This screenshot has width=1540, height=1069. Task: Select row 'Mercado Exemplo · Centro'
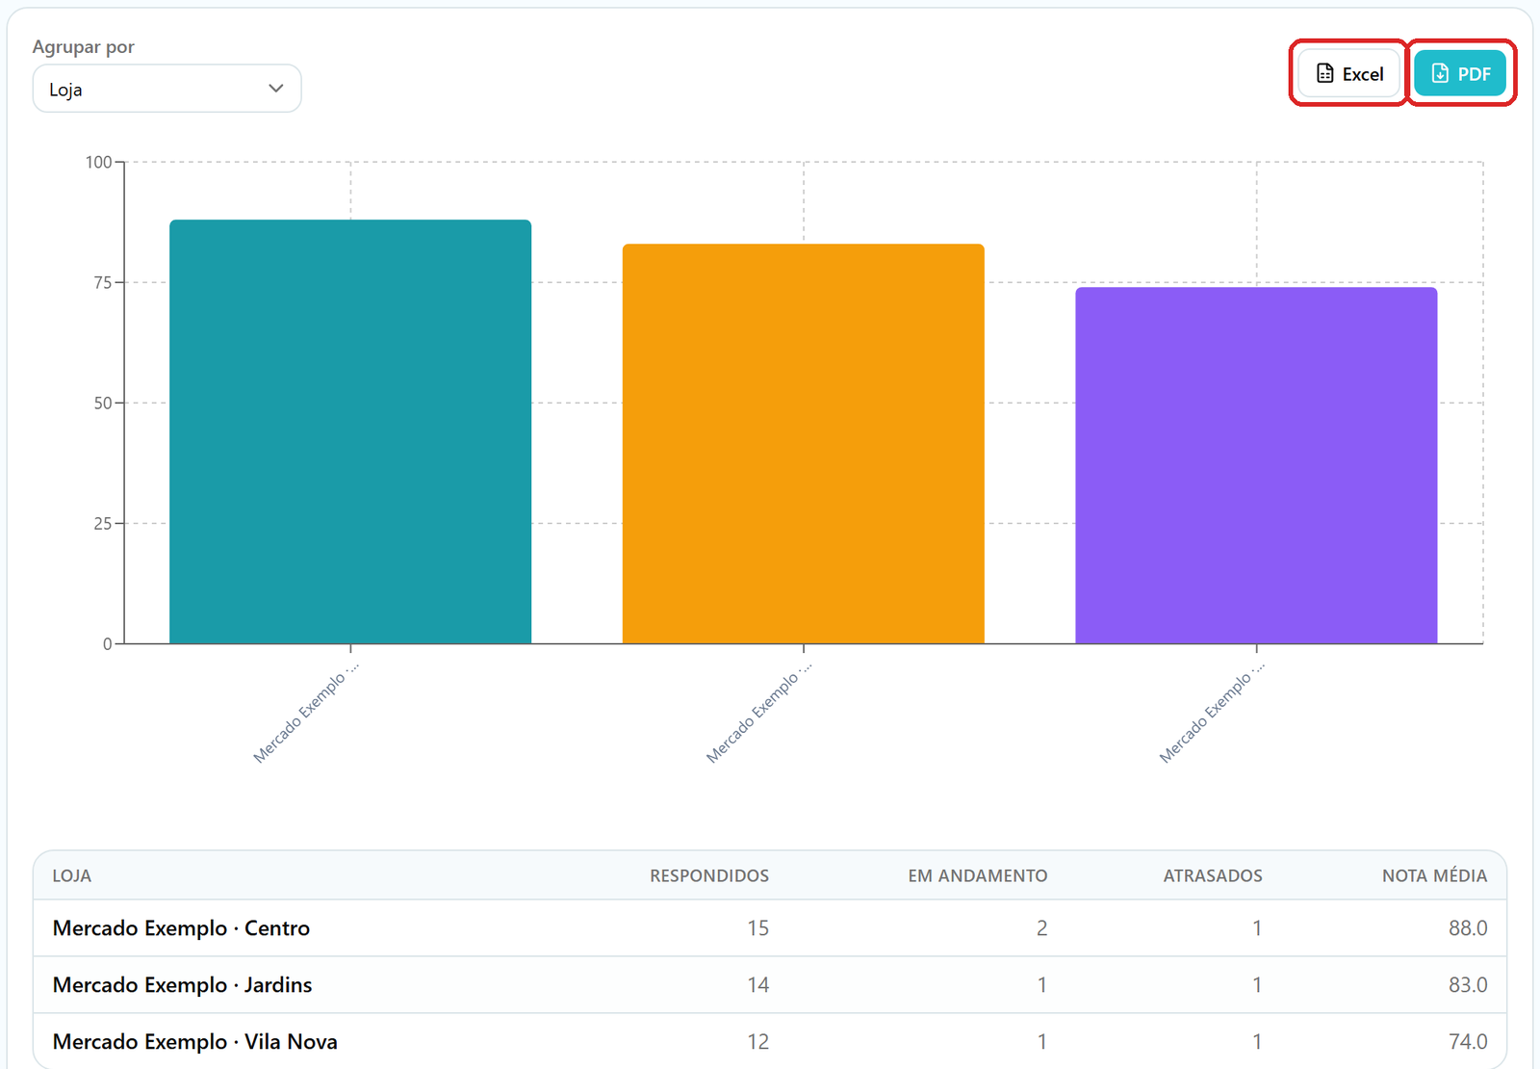tap(770, 928)
